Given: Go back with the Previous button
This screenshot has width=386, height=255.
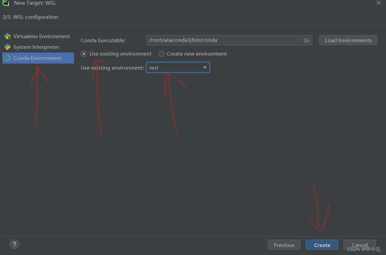Looking at the screenshot, I should 284,245.
